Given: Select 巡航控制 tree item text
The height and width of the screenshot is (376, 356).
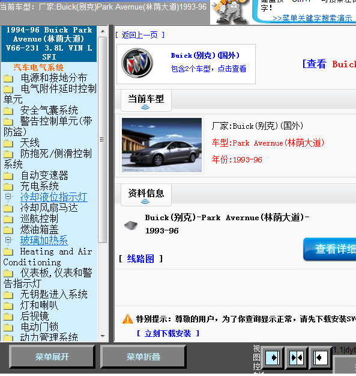Looking at the screenshot, I should (40, 219).
